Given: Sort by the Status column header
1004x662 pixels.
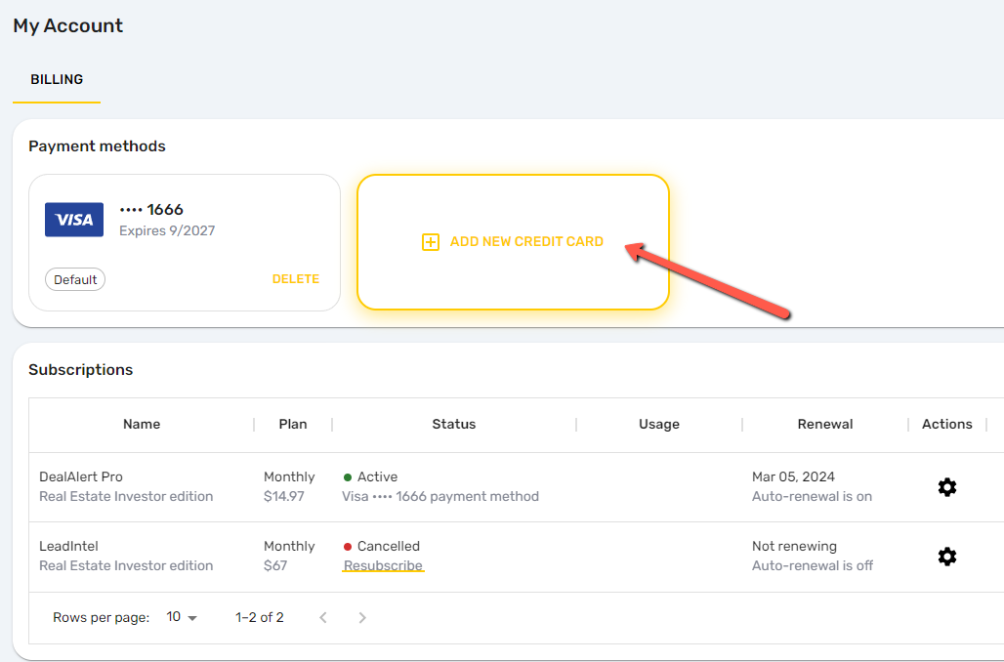Looking at the screenshot, I should [x=454, y=424].
